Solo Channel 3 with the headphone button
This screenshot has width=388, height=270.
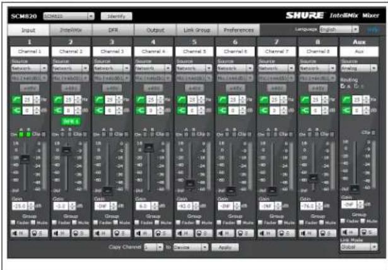coord(122,233)
